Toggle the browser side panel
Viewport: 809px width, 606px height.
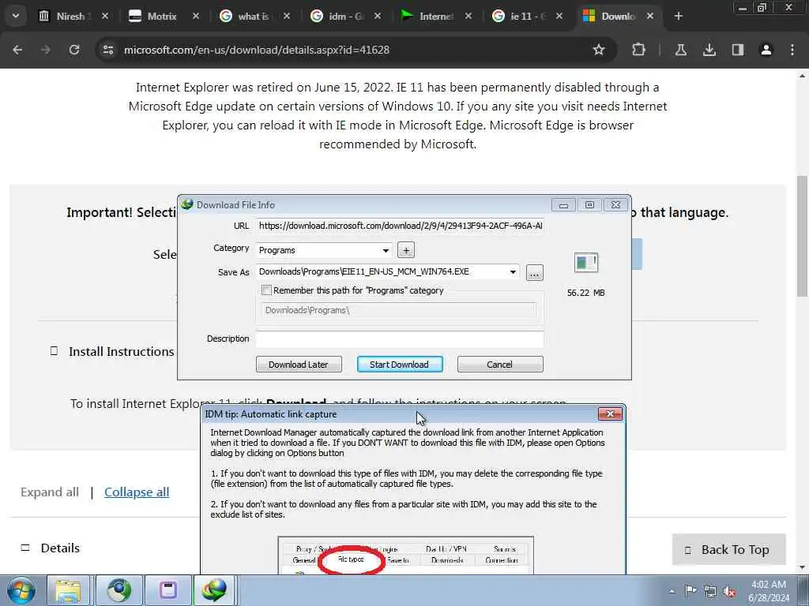pos(738,50)
